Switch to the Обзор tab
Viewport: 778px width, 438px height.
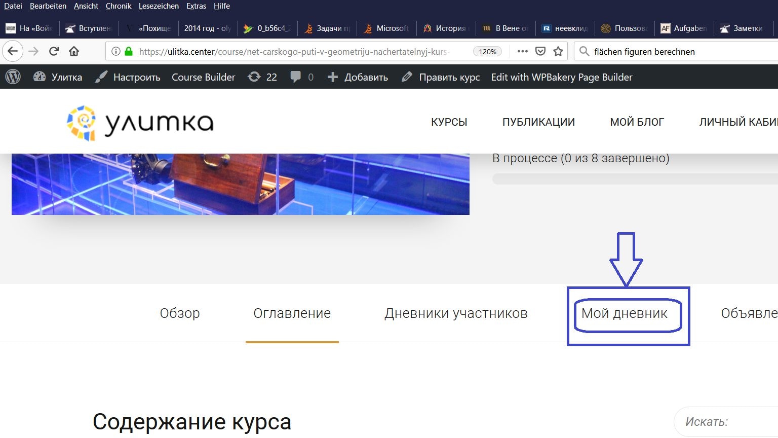[x=180, y=313]
